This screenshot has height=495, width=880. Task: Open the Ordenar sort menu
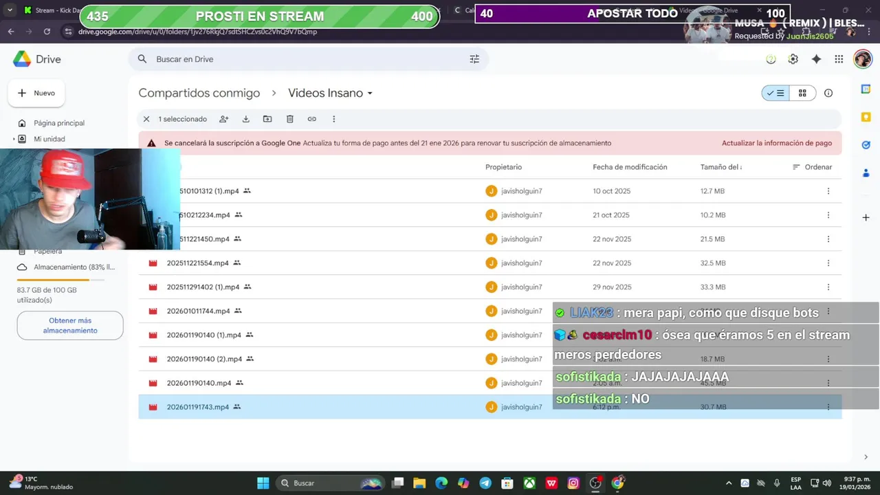pos(812,167)
